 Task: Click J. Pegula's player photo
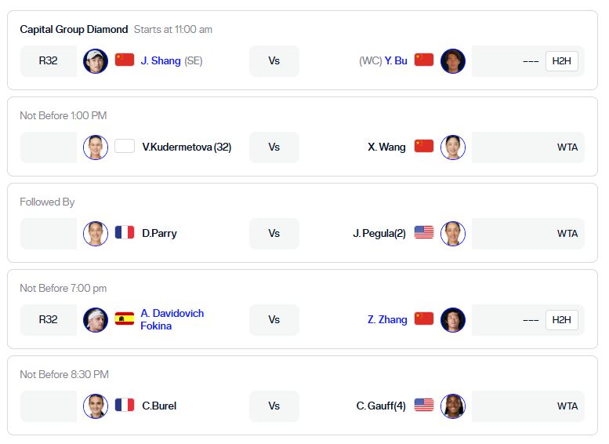(453, 234)
